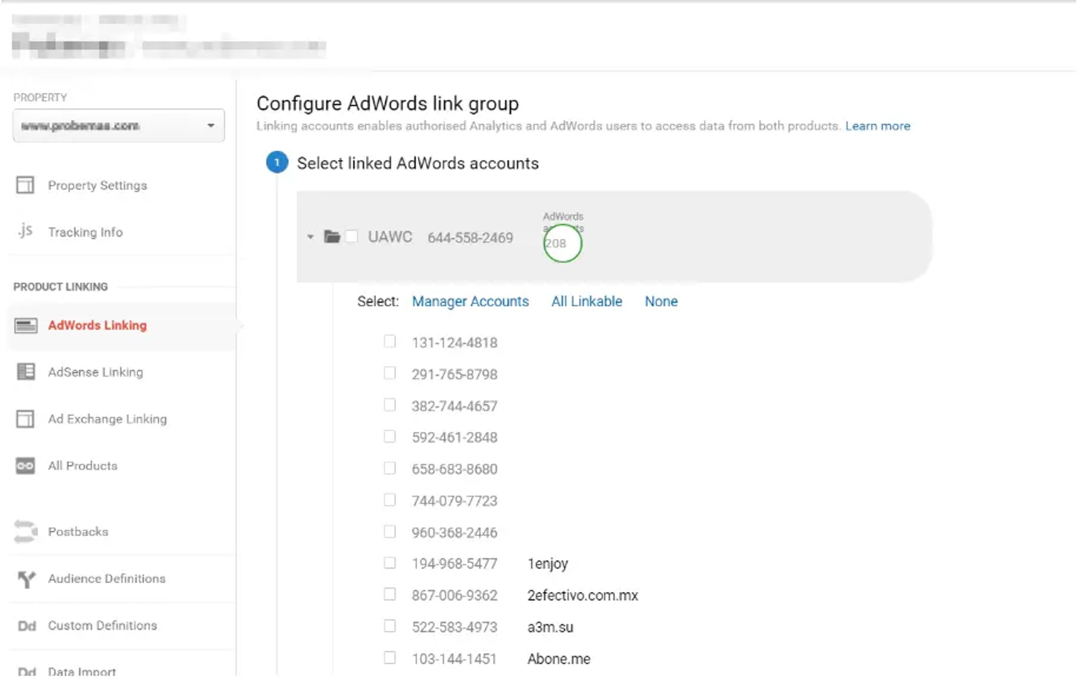Screen dimensions: 1077x679
Task: Click the All Products link icon
Action: coord(25,466)
